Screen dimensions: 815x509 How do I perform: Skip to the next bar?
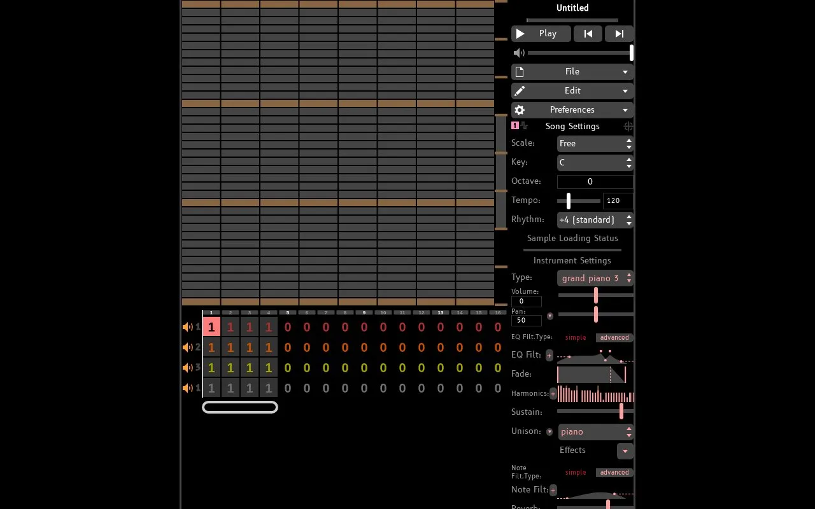tap(619, 34)
